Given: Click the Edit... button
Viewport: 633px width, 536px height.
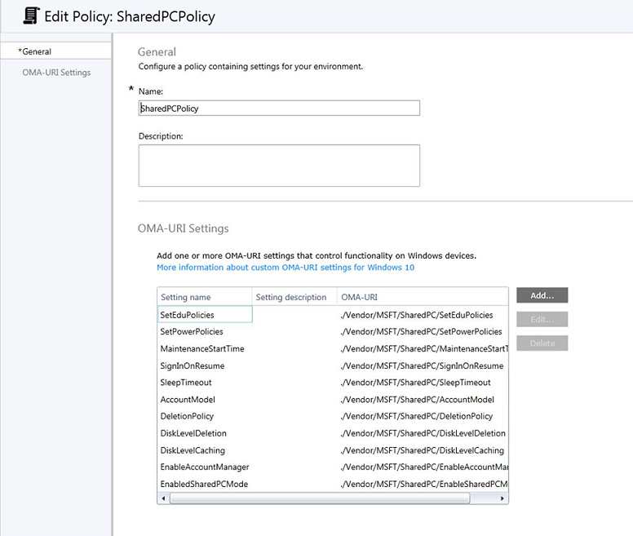Looking at the screenshot, I should click(542, 319).
